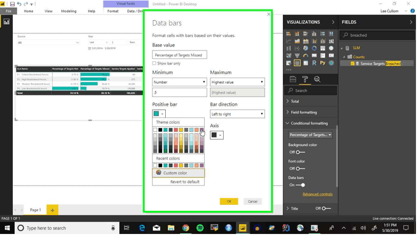417x235 pixels.
Task: Select the slicer visual icon
Action: point(289,63)
